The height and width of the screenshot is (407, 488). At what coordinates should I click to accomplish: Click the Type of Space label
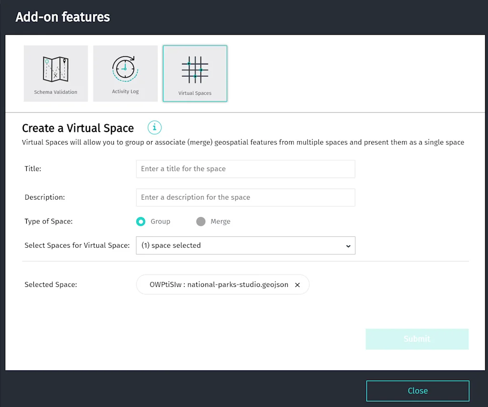[49, 222]
